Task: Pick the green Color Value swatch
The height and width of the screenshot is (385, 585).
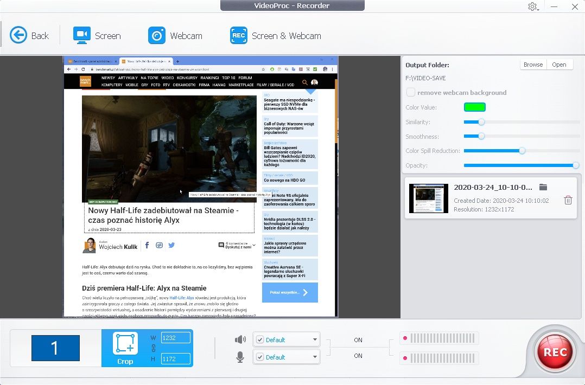Action: pos(474,107)
